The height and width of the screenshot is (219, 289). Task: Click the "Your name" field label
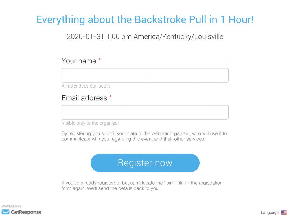[79, 61]
